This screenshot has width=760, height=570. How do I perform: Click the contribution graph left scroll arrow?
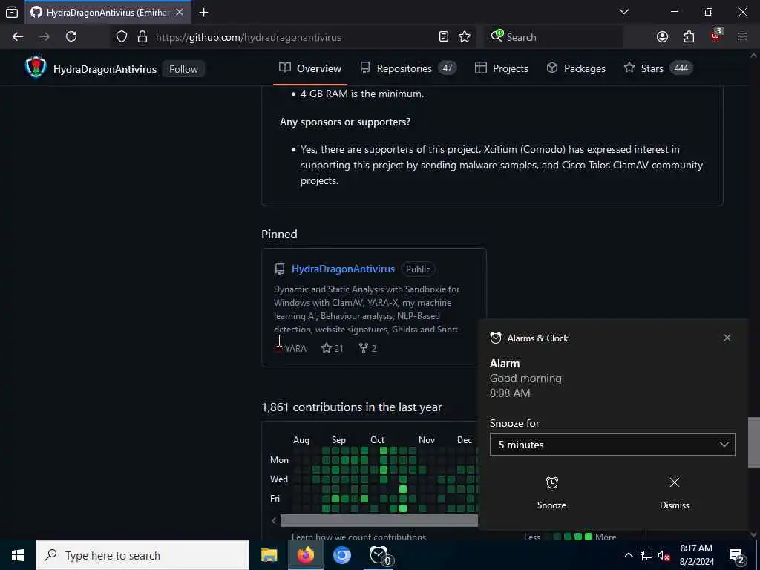pyautogui.click(x=274, y=520)
